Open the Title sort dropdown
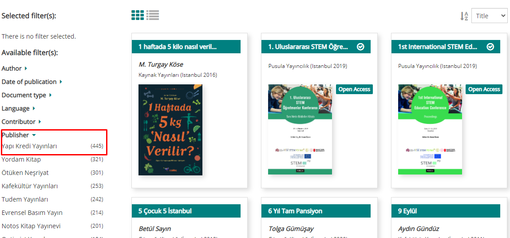Viewport: 510px width, 238px height. click(x=489, y=16)
